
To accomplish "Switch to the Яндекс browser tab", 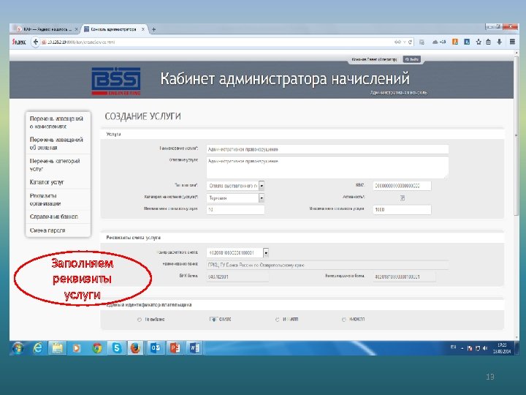I will [x=46, y=29].
